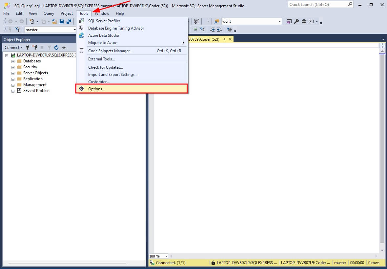The width and height of the screenshot is (387, 269).
Task: Open the Window menu
Action: pyautogui.click(x=102, y=13)
